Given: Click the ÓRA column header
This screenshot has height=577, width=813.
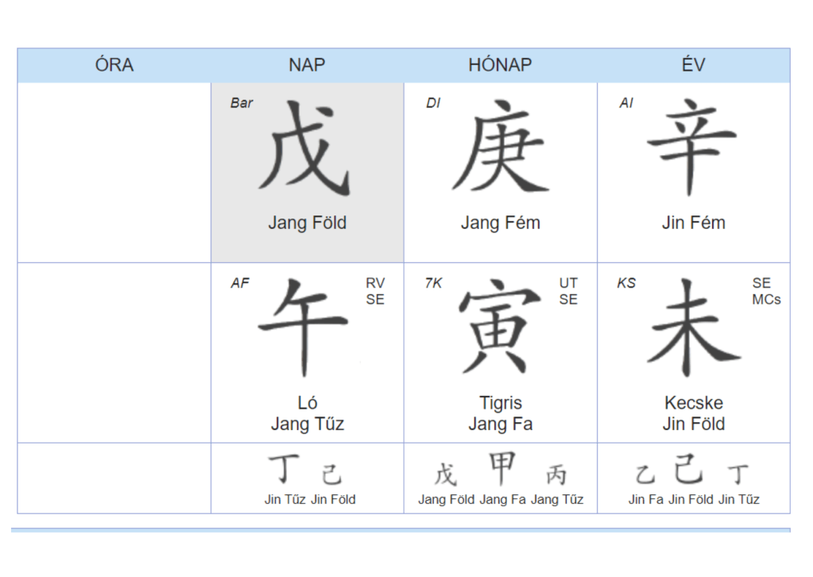Looking at the screenshot, I should [114, 65].
